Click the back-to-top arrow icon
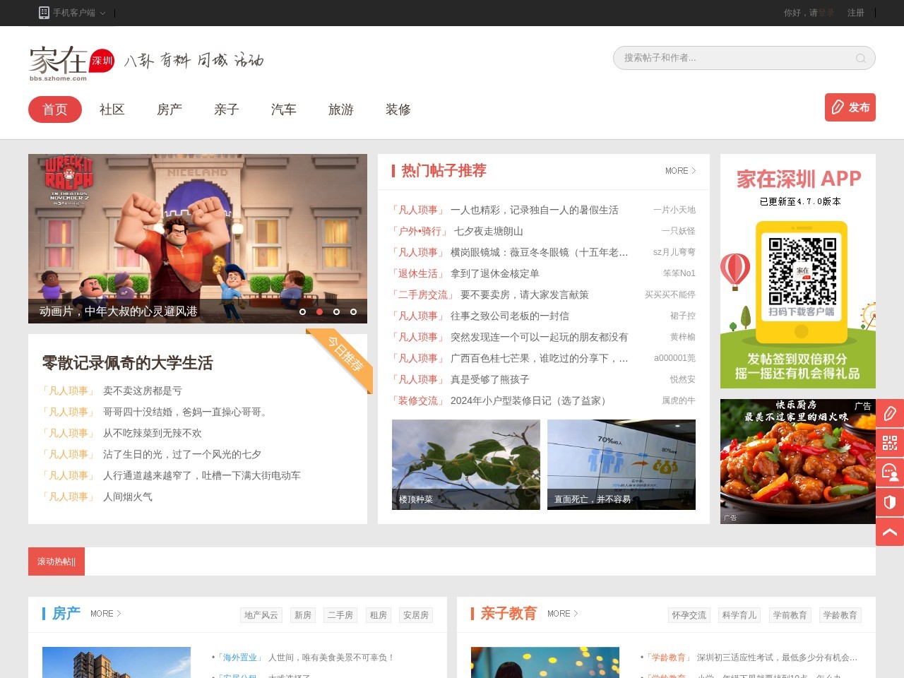The image size is (904, 678). pos(890,532)
